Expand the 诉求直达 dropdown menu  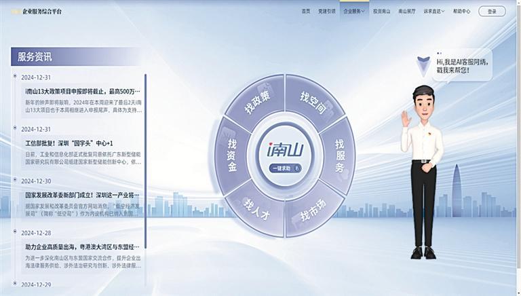tap(434, 12)
